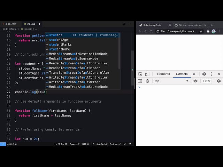Pick TransformStreamDefaultController suggestion
Viewport: 223px width, 167px height.
coord(83,73)
